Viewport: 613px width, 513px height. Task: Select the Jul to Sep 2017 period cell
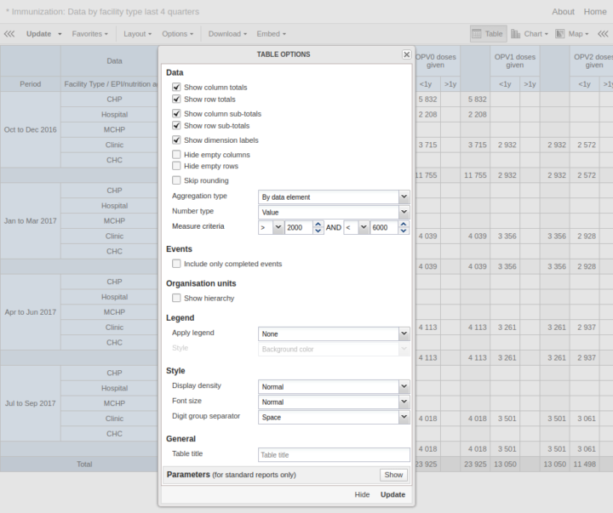[x=31, y=403]
